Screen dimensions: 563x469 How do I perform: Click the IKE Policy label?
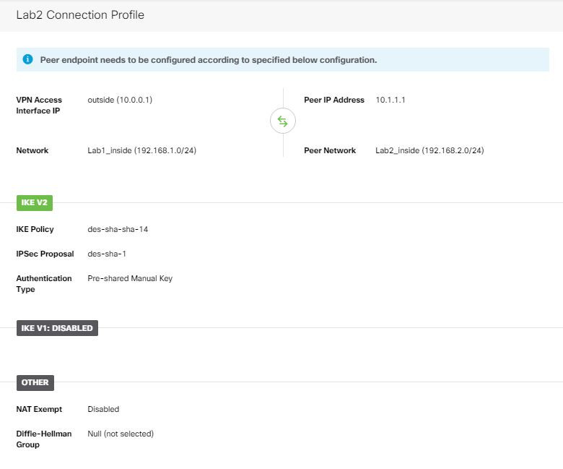(x=35, y=229)
